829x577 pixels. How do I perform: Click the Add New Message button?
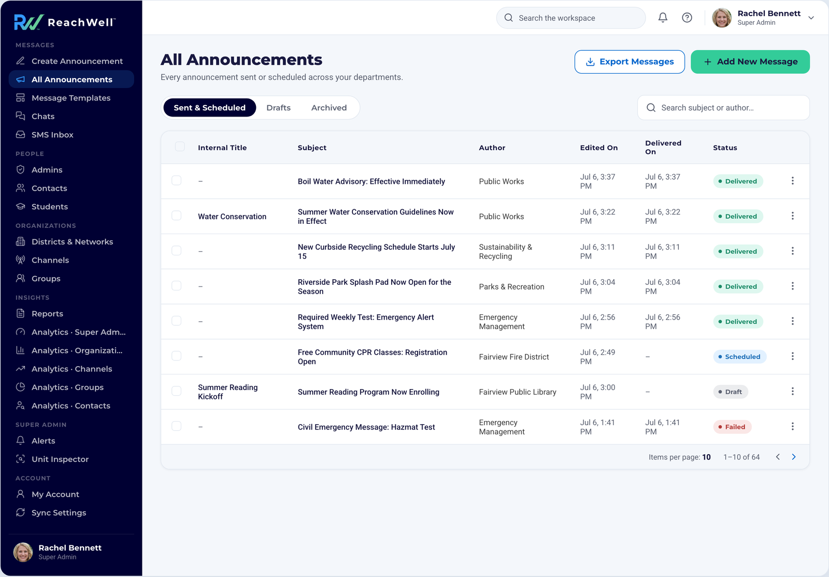pyautogui.click(x=750, y=62)
